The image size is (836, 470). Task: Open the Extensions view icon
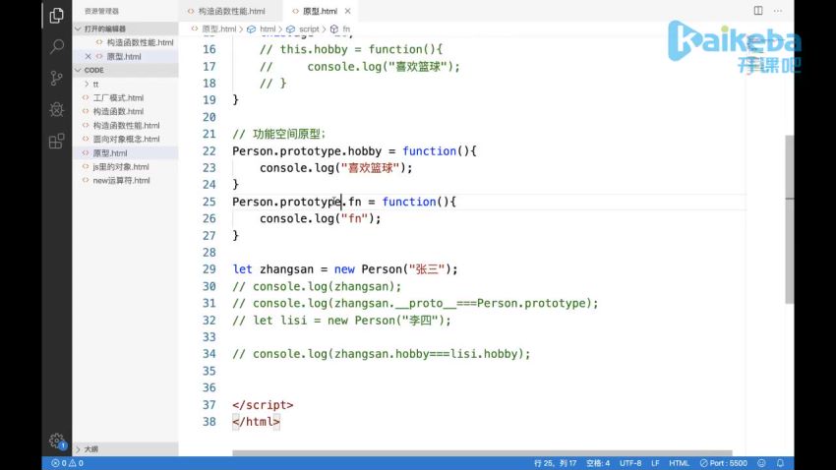(x=56, y=142)
